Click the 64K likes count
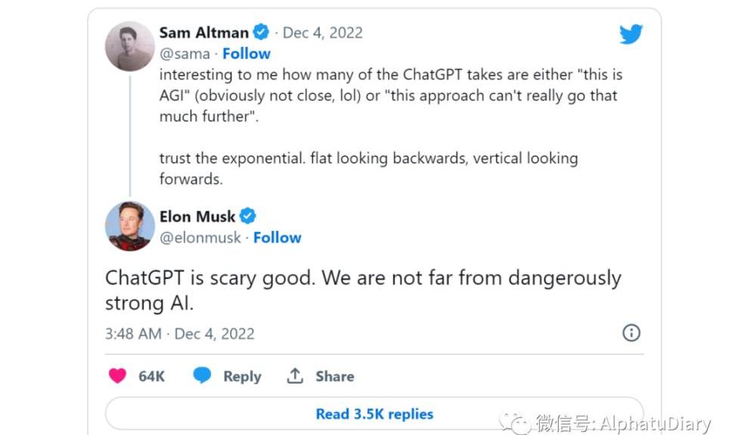 (x=151, y=377)
